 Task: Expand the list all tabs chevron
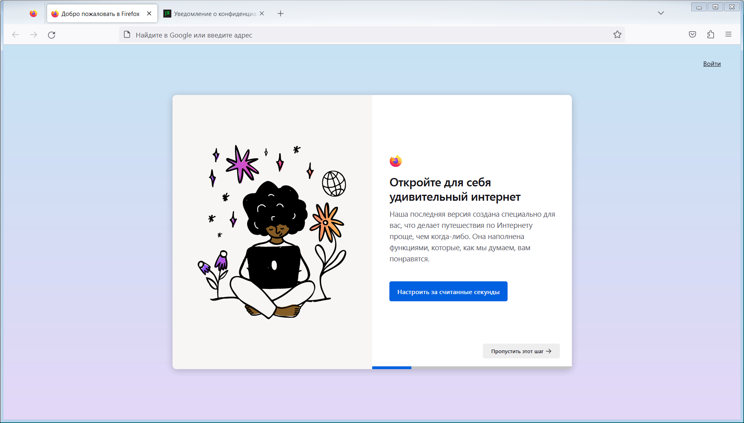click(x=661, y=13)
